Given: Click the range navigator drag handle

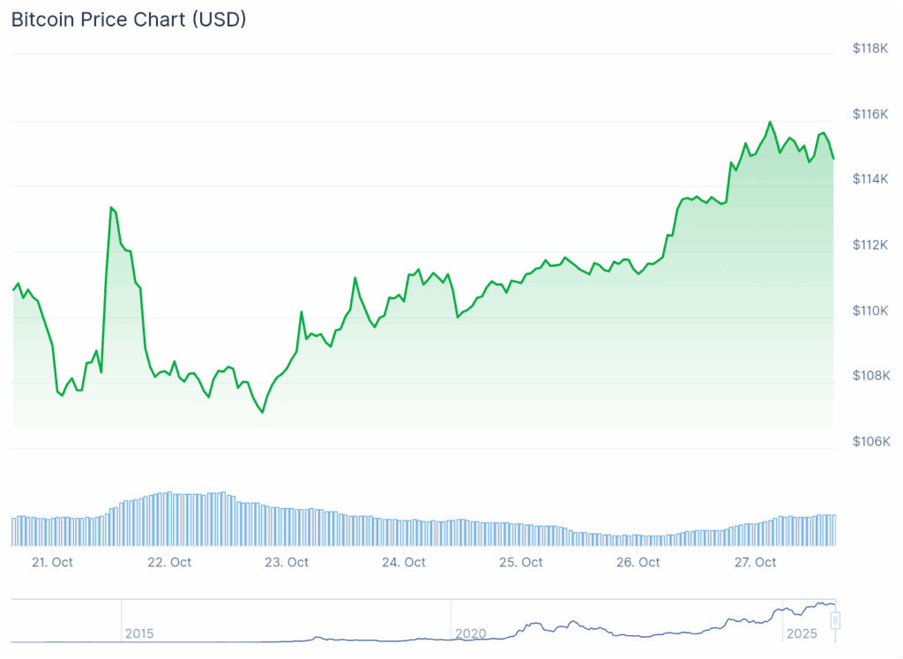Looking at the screenshot, I should click(835, 621).
